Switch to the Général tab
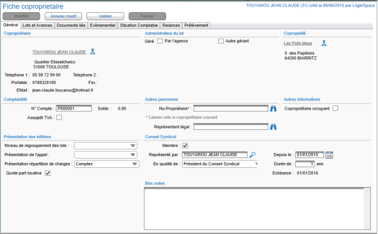Screen dimensions: 378x234 [x=10, y=25]
